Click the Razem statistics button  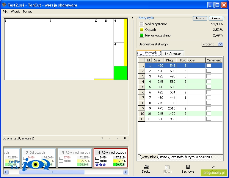pos(216,18)
